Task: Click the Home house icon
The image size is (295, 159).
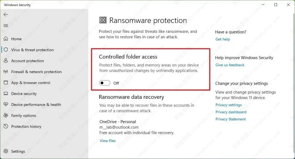Action: tap(6, 39)
